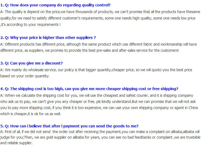Select the "price is higher" question heading
206x149 pixels.
coord(48,38)
